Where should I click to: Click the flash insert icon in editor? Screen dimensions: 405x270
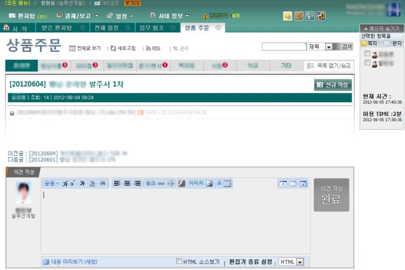[x=181, y=183]
